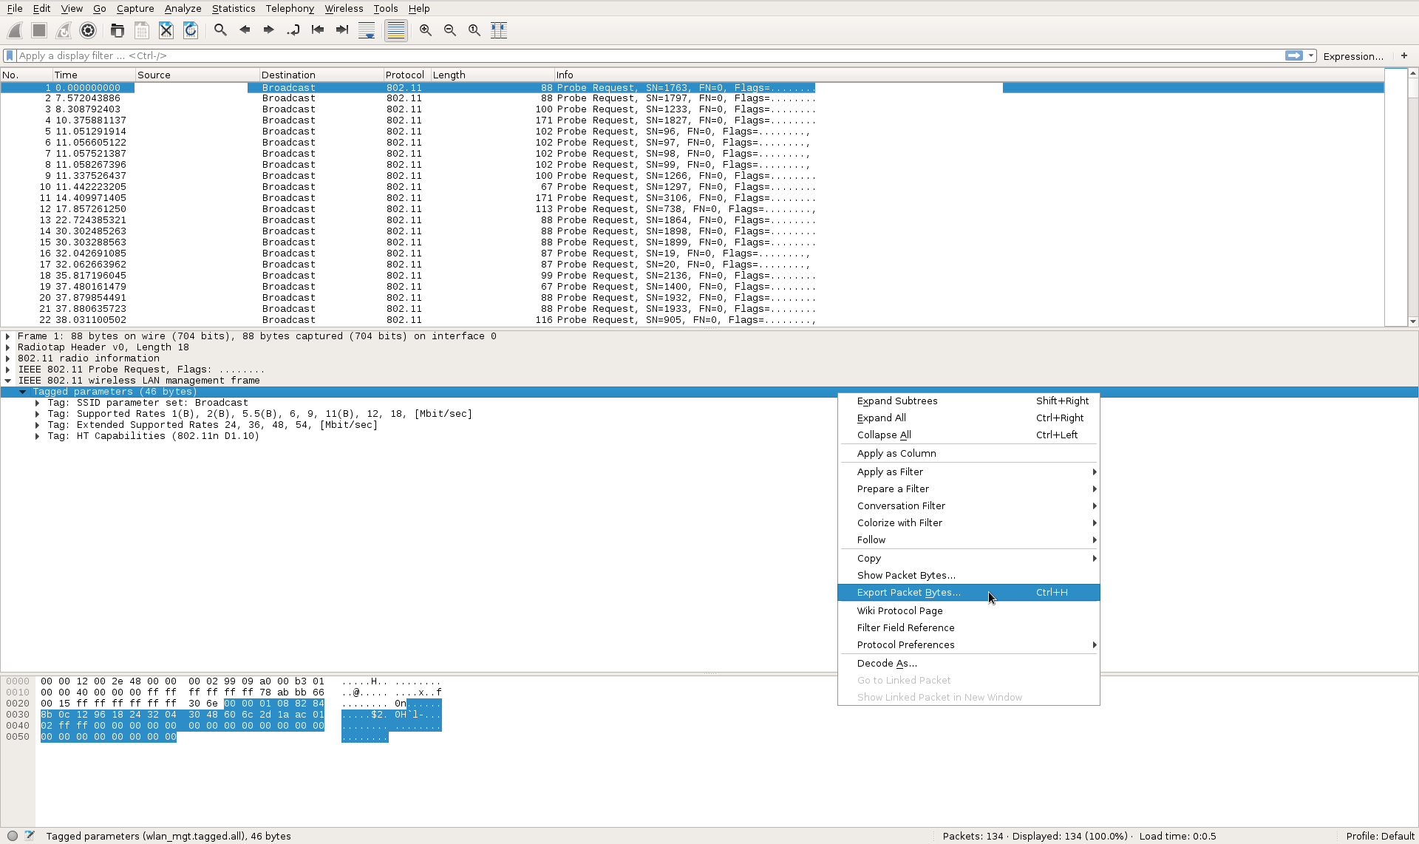Click the open capture file icon

point(117,30)
